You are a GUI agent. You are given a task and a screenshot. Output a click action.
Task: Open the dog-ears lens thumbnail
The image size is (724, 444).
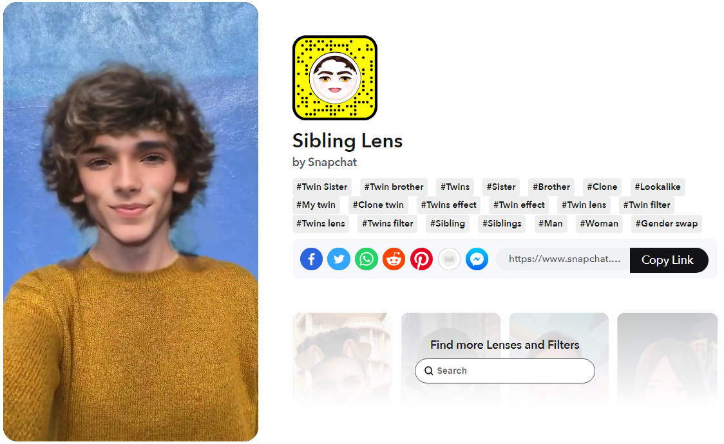[x=342, y=358]
